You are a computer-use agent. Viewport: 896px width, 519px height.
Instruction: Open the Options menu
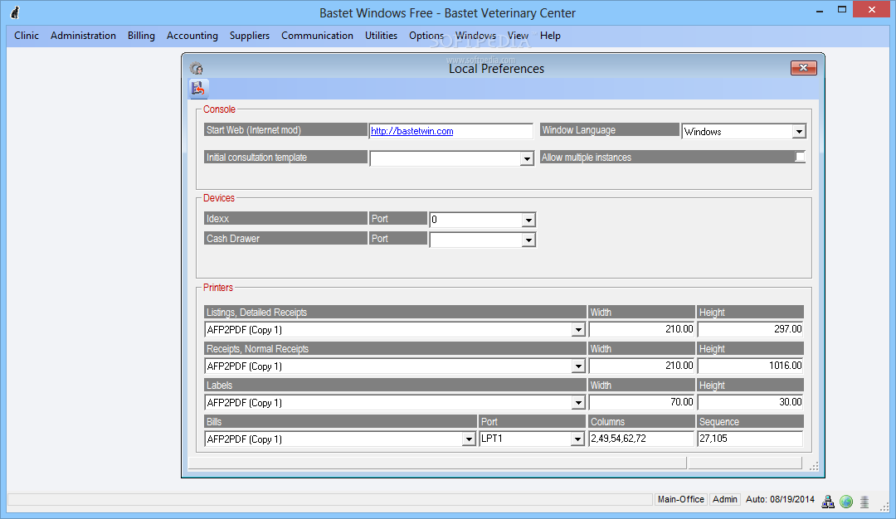pyautogui.click(x=426, y=36)
